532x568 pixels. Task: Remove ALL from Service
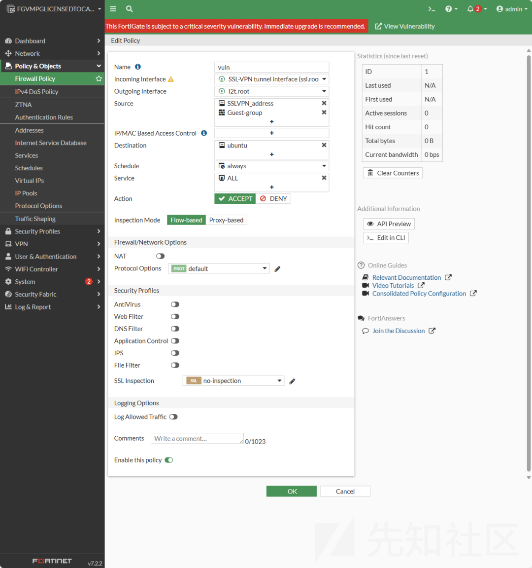(324, 178)
